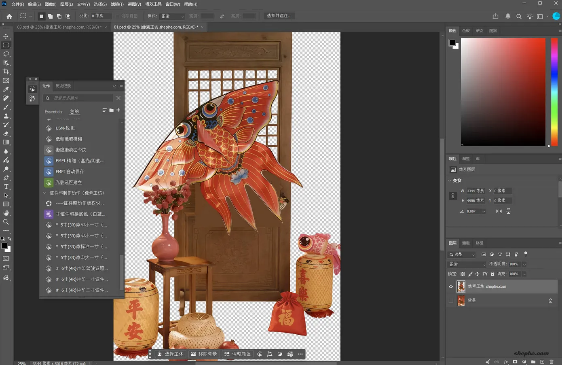Switch to the 03.psd document tab
562x365 pixels.
59,27
